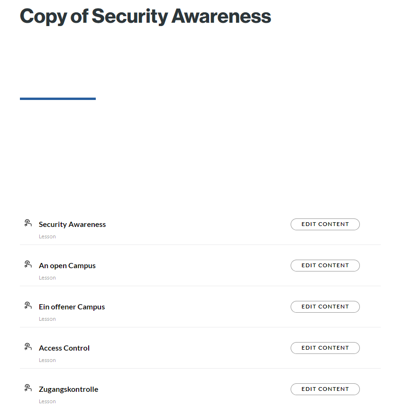Click the lesson icon beside Security Awareness

click(x=28, y=223)
